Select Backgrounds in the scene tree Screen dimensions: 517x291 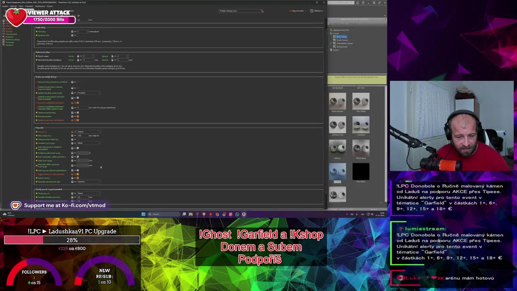tap(342, 47)
